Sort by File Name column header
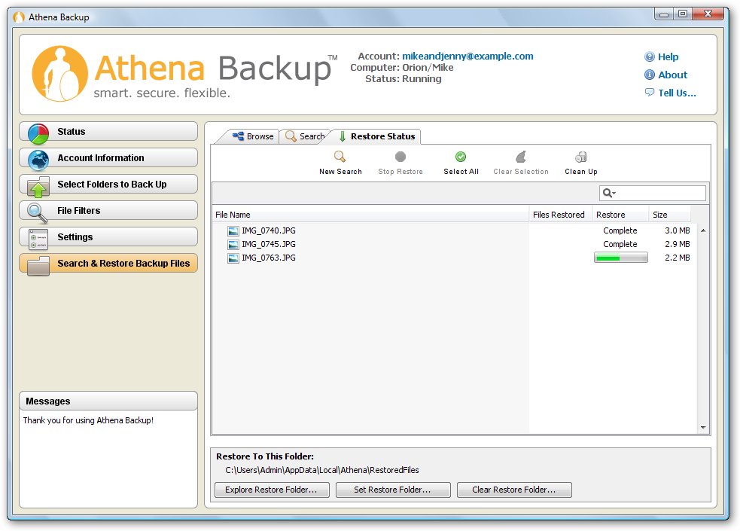This screenshot has height=531, width=740. click(x=370, y=215)
